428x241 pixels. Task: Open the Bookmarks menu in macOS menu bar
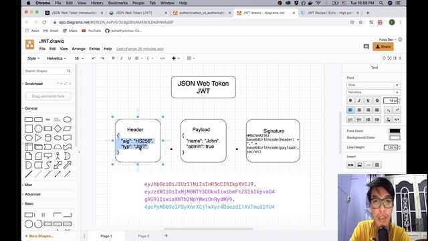118,3
